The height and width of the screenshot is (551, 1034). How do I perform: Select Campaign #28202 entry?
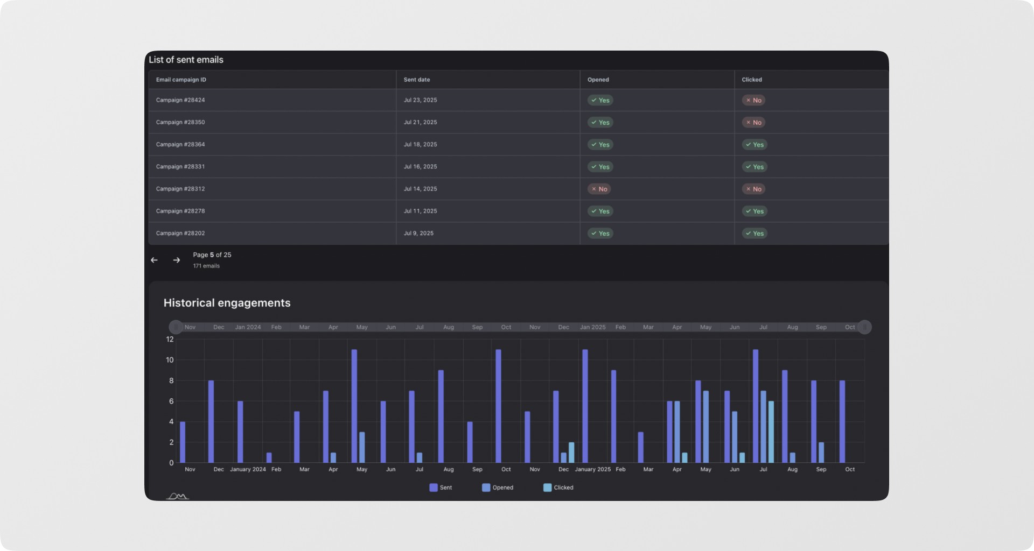click(519, 233)
